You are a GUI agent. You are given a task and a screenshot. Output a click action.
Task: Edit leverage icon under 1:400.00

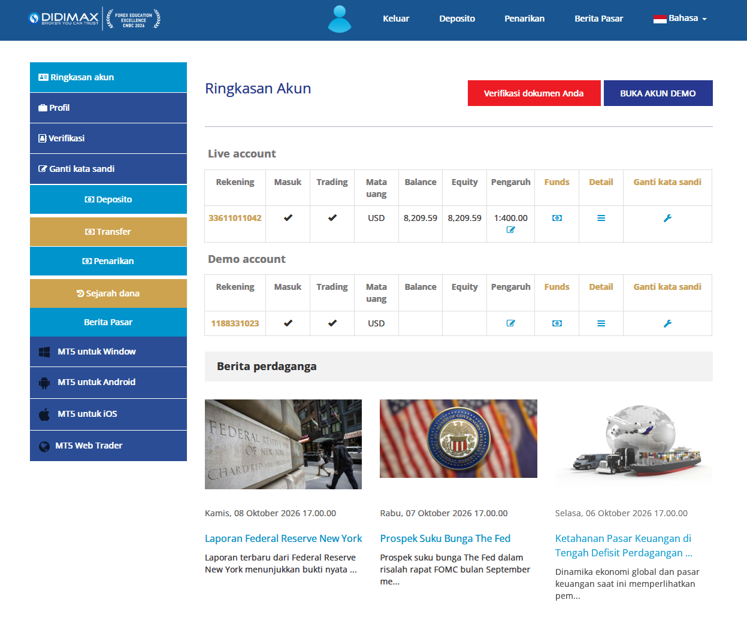tap(511, 230)
